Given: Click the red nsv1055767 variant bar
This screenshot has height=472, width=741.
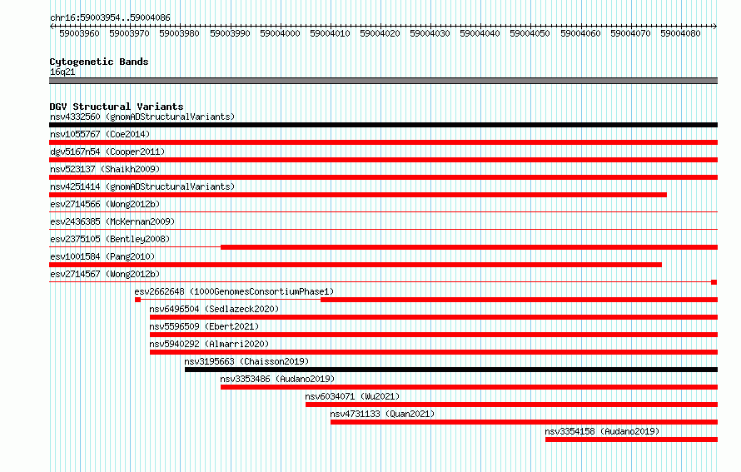Looking at the screenshot, I should [383, 142].
